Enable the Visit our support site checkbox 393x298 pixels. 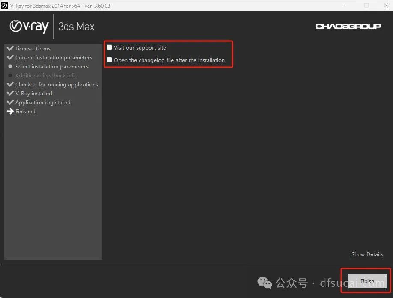click(109, 47)
